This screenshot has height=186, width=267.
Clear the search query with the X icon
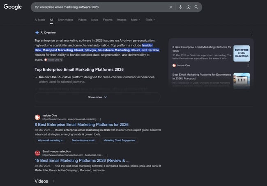click(x=171, y=7)
